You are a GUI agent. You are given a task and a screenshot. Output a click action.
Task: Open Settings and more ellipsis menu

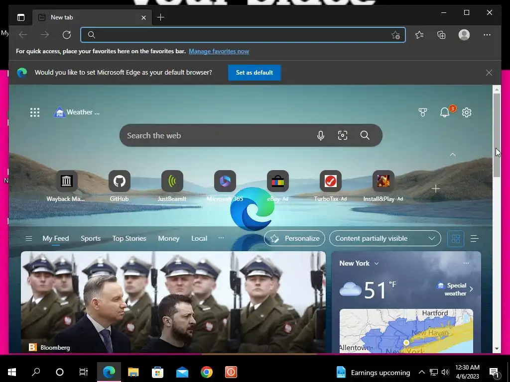tap(487, 35)
